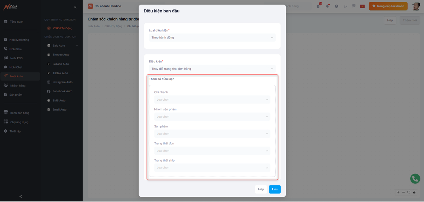Click the Vietnam flag language icon
Image resolution: width=424 pixels, height=202 pixels.
point(362,6)
